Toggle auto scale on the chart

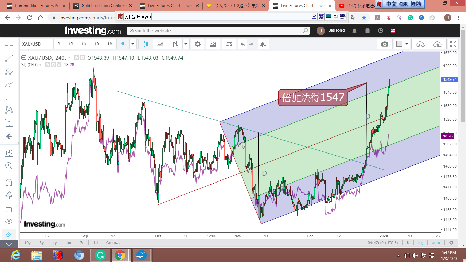(436, 243)
